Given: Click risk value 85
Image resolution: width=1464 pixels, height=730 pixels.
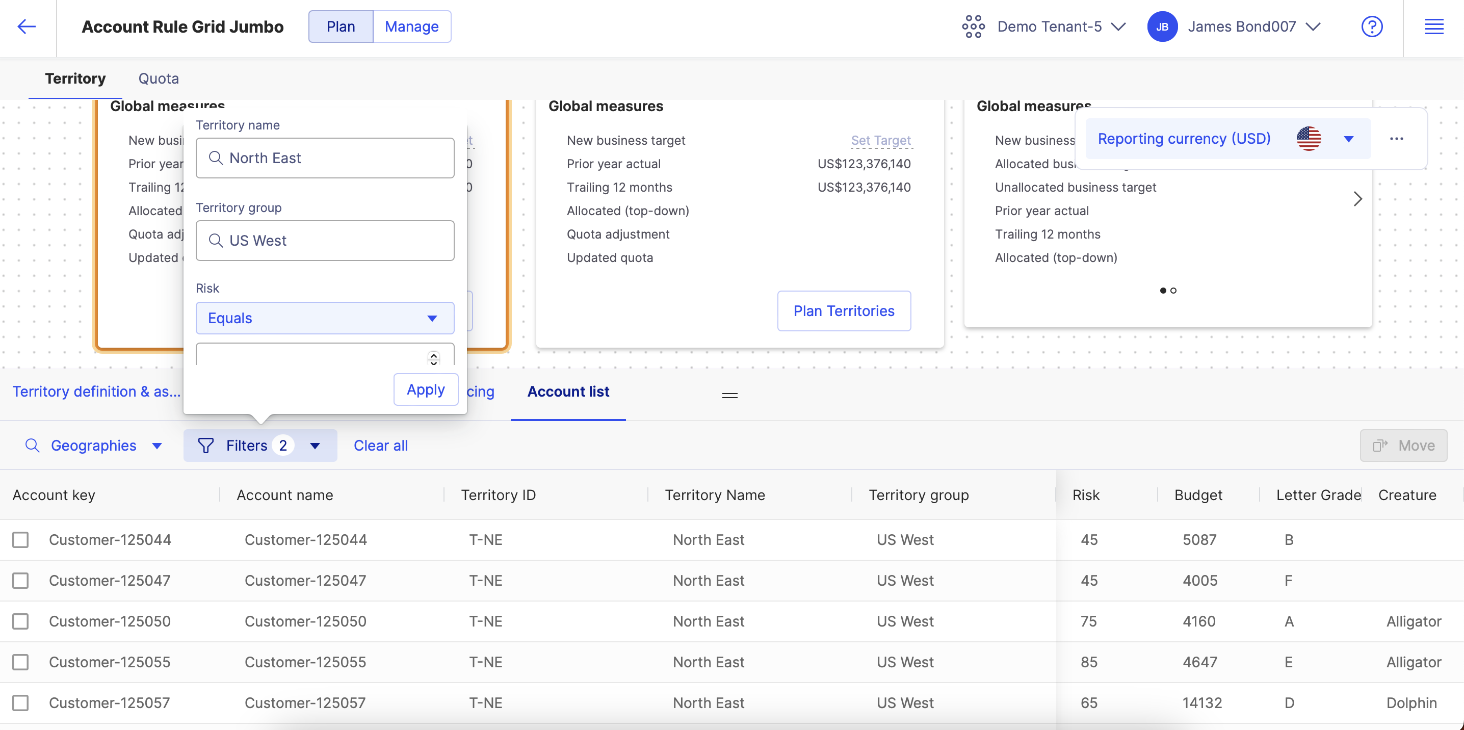Looking at the screenshot, I should coord(1089,662).
